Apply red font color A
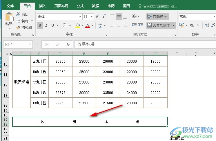 [88, 25]
